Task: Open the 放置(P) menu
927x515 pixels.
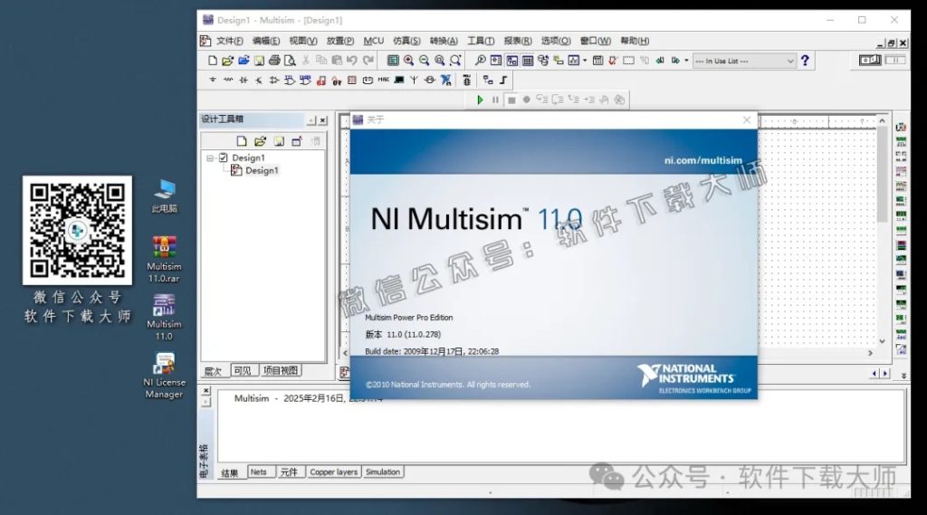Action: [340, 41]
